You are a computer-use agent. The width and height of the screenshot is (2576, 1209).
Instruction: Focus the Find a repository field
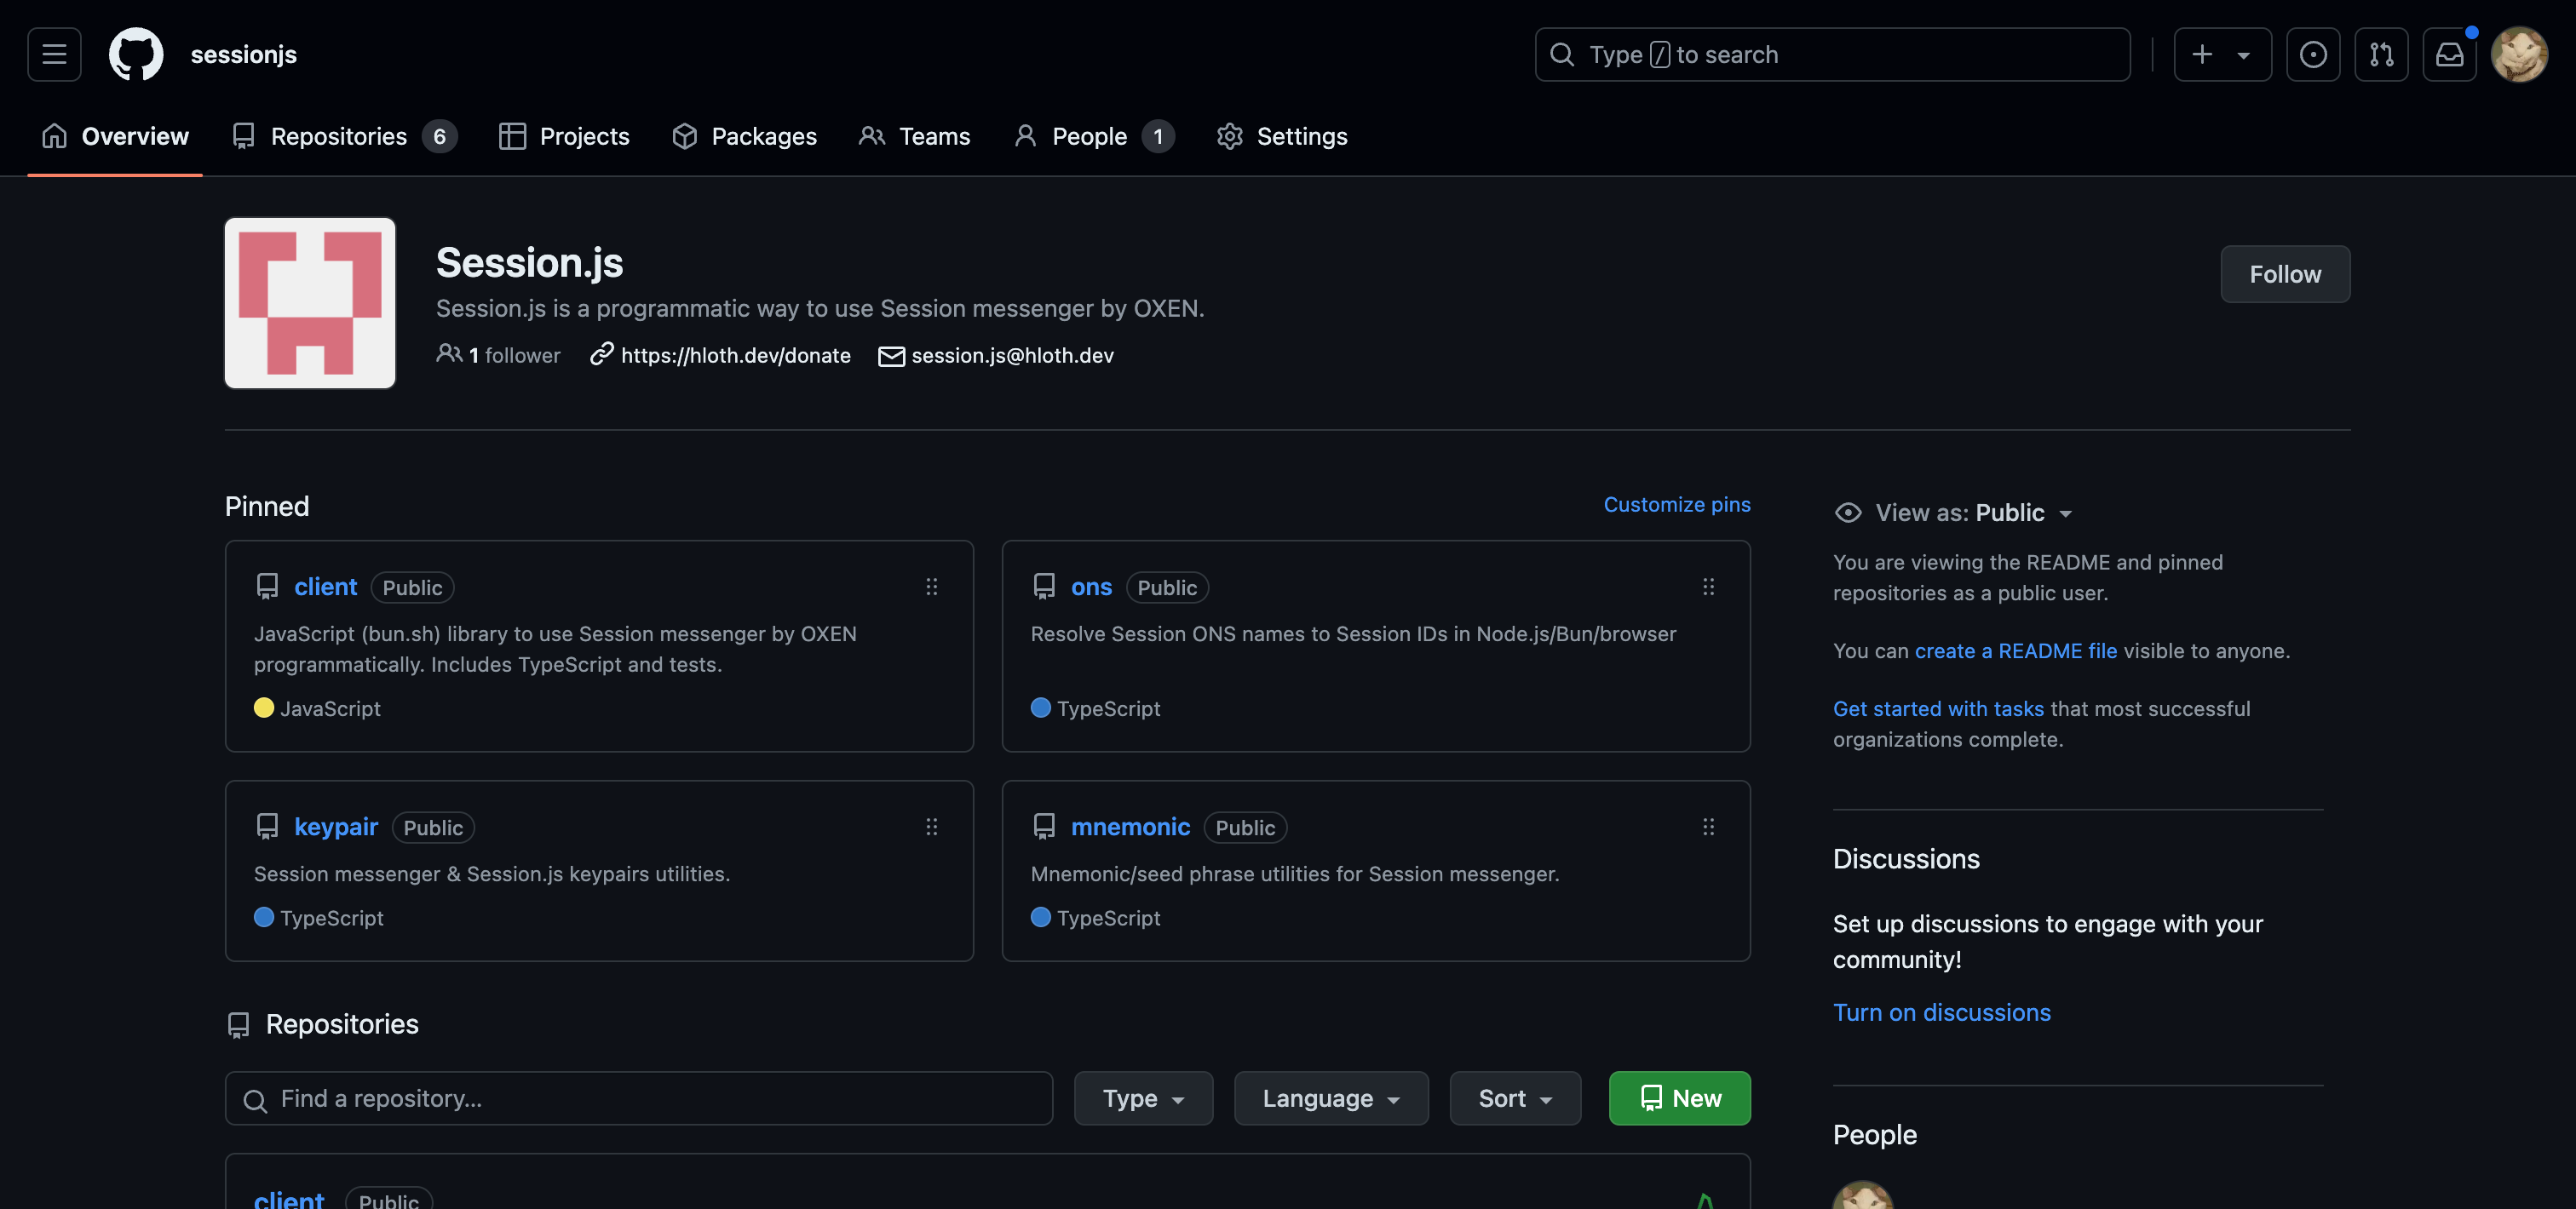(x=639, y=1098)
